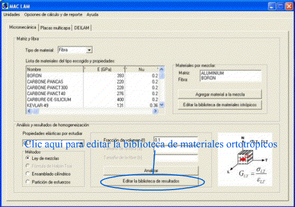Select the CARBURE-DE-SILICIUM material row
295x207 pixels.
point(92,100)
